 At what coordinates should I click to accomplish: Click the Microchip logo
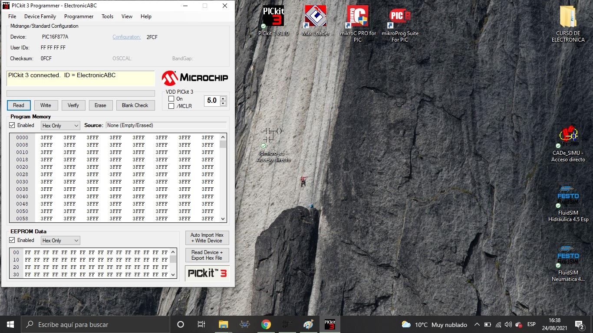coord(195,78)
